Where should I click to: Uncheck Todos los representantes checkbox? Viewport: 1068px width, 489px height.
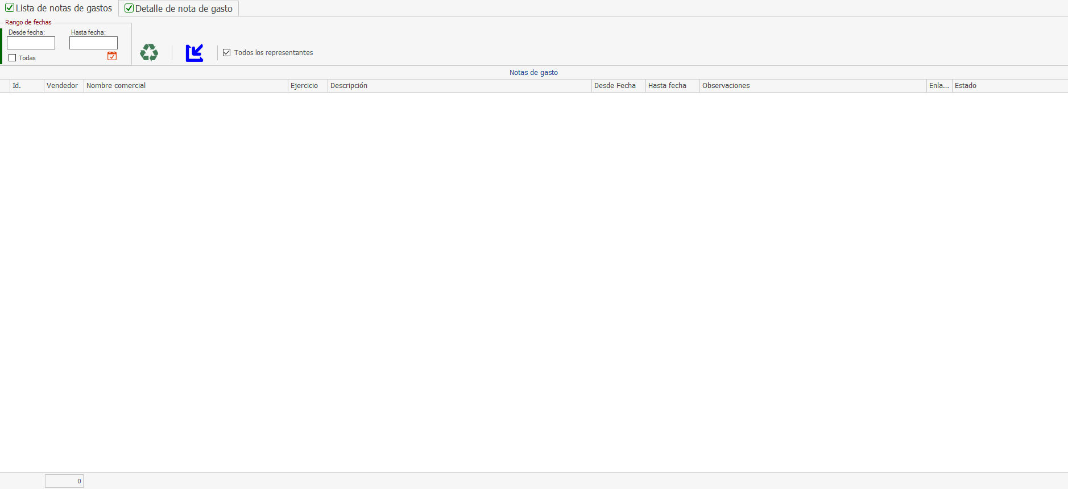pos(227,53)
